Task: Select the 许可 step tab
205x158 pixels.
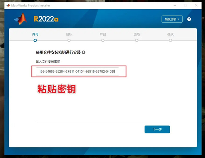Action: click(x=35, y=34)
